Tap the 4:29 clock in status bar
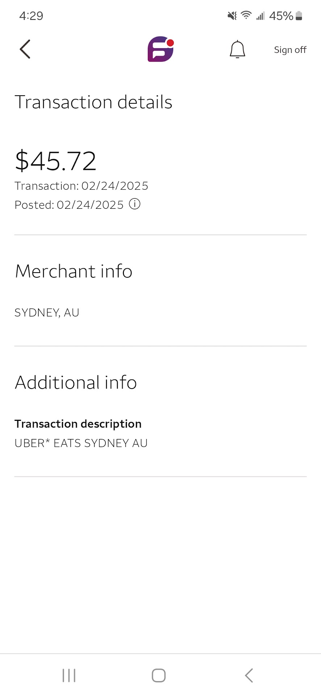This screenshot has width=321, height=696. click(31, 16)
